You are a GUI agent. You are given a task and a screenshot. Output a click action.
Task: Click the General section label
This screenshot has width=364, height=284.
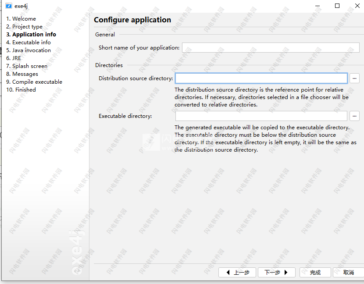105,35
